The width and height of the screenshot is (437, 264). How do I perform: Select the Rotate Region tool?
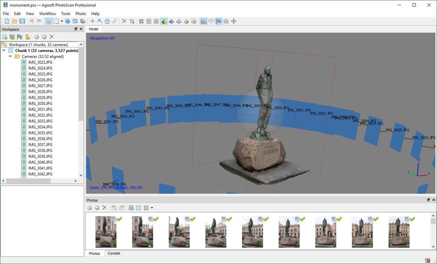point(75,21)
